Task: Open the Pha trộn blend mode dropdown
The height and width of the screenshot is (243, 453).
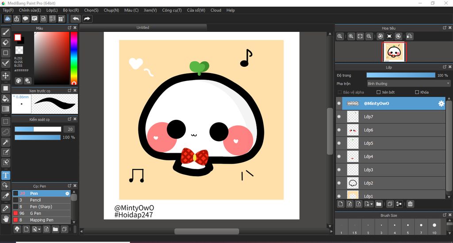Action: [408, 84]
